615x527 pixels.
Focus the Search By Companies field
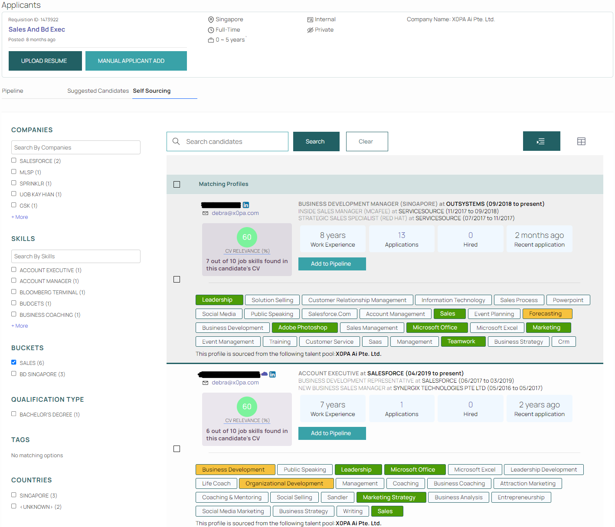tap(76, 147)
